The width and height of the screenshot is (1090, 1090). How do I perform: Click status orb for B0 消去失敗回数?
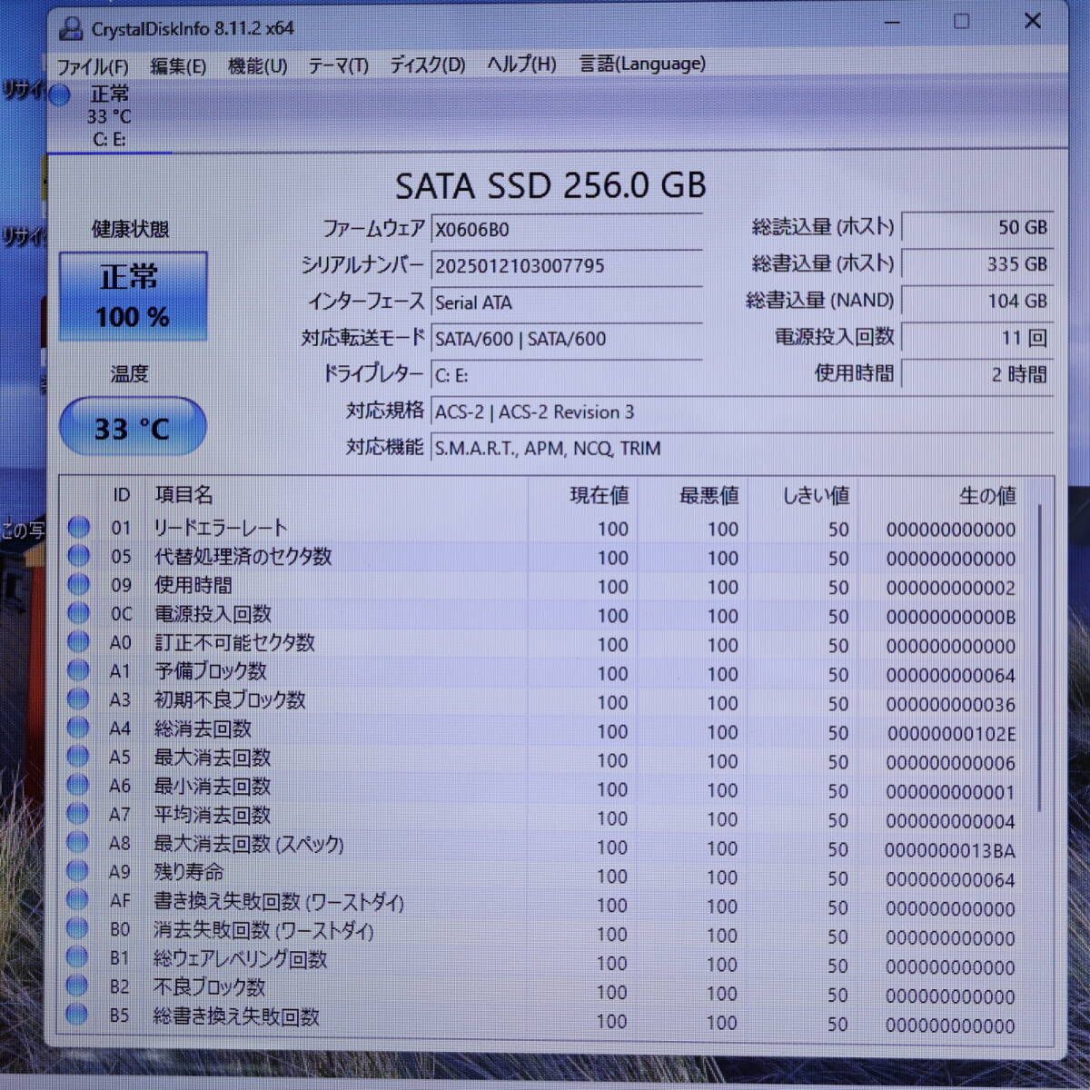click(x=78, y=928)
